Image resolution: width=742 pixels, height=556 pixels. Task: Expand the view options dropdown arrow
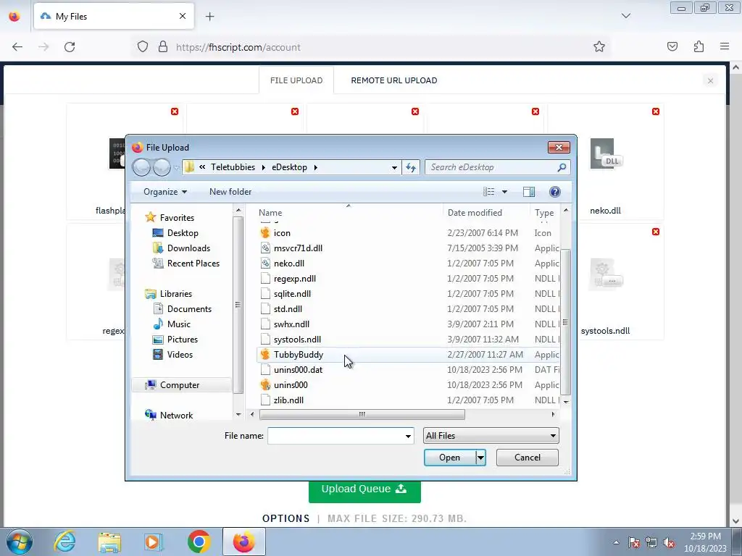(x=504, y=191)
